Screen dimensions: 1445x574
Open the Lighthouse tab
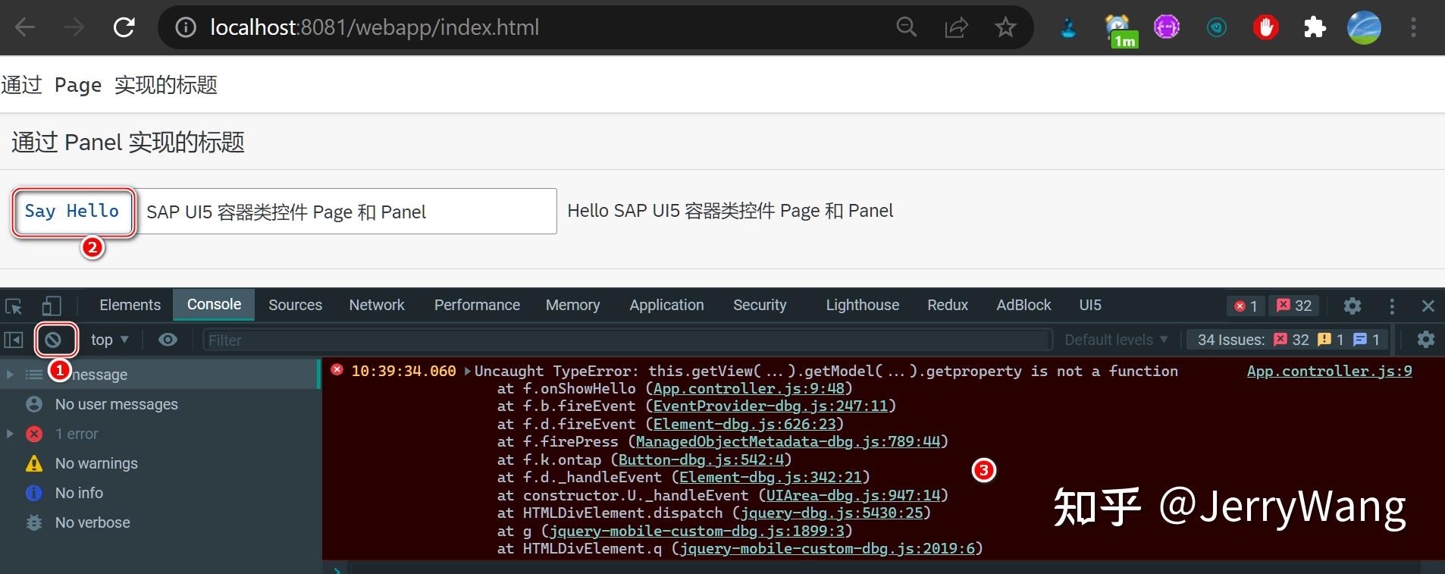(862, 305)
